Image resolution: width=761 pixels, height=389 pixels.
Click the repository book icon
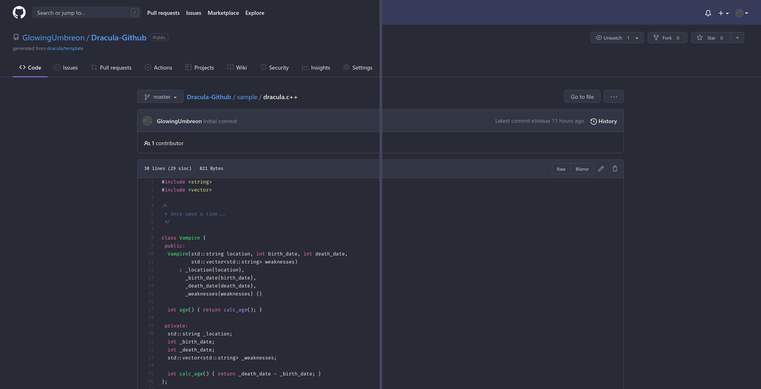tap(16, 37)
